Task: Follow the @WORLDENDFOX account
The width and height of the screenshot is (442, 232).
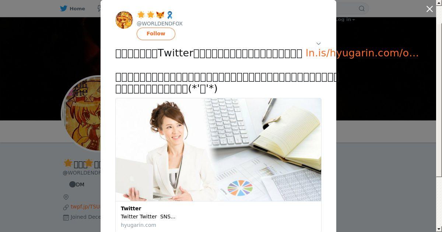Action: [x=156, y=34]
